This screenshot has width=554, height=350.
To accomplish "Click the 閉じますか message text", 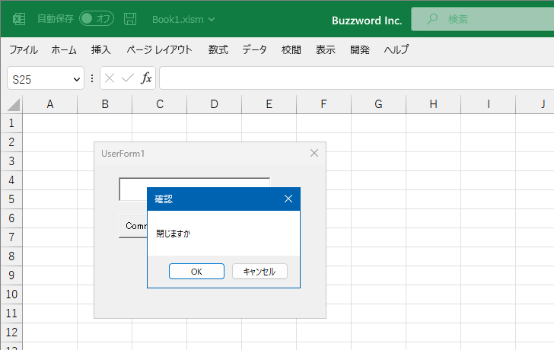I will pos(174,234).
